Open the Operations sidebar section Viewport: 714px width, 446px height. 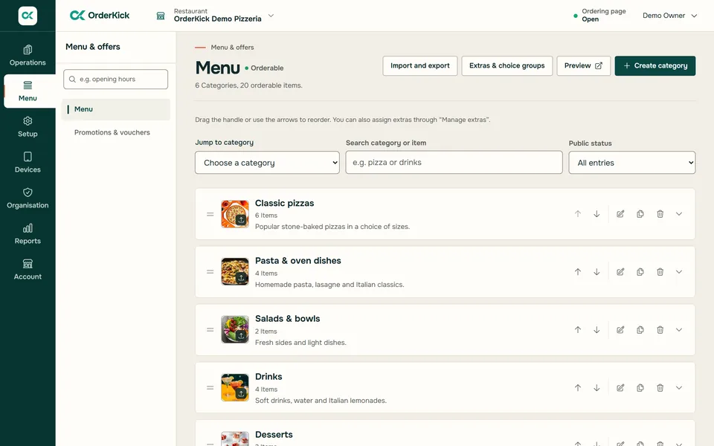[x=28, y=56]
